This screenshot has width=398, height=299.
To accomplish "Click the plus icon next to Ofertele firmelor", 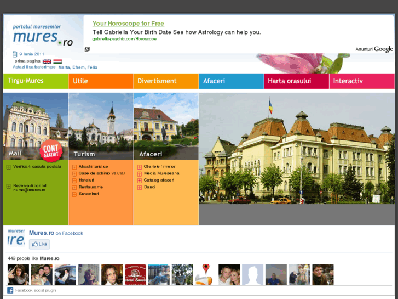I will [x=140, y=167].
